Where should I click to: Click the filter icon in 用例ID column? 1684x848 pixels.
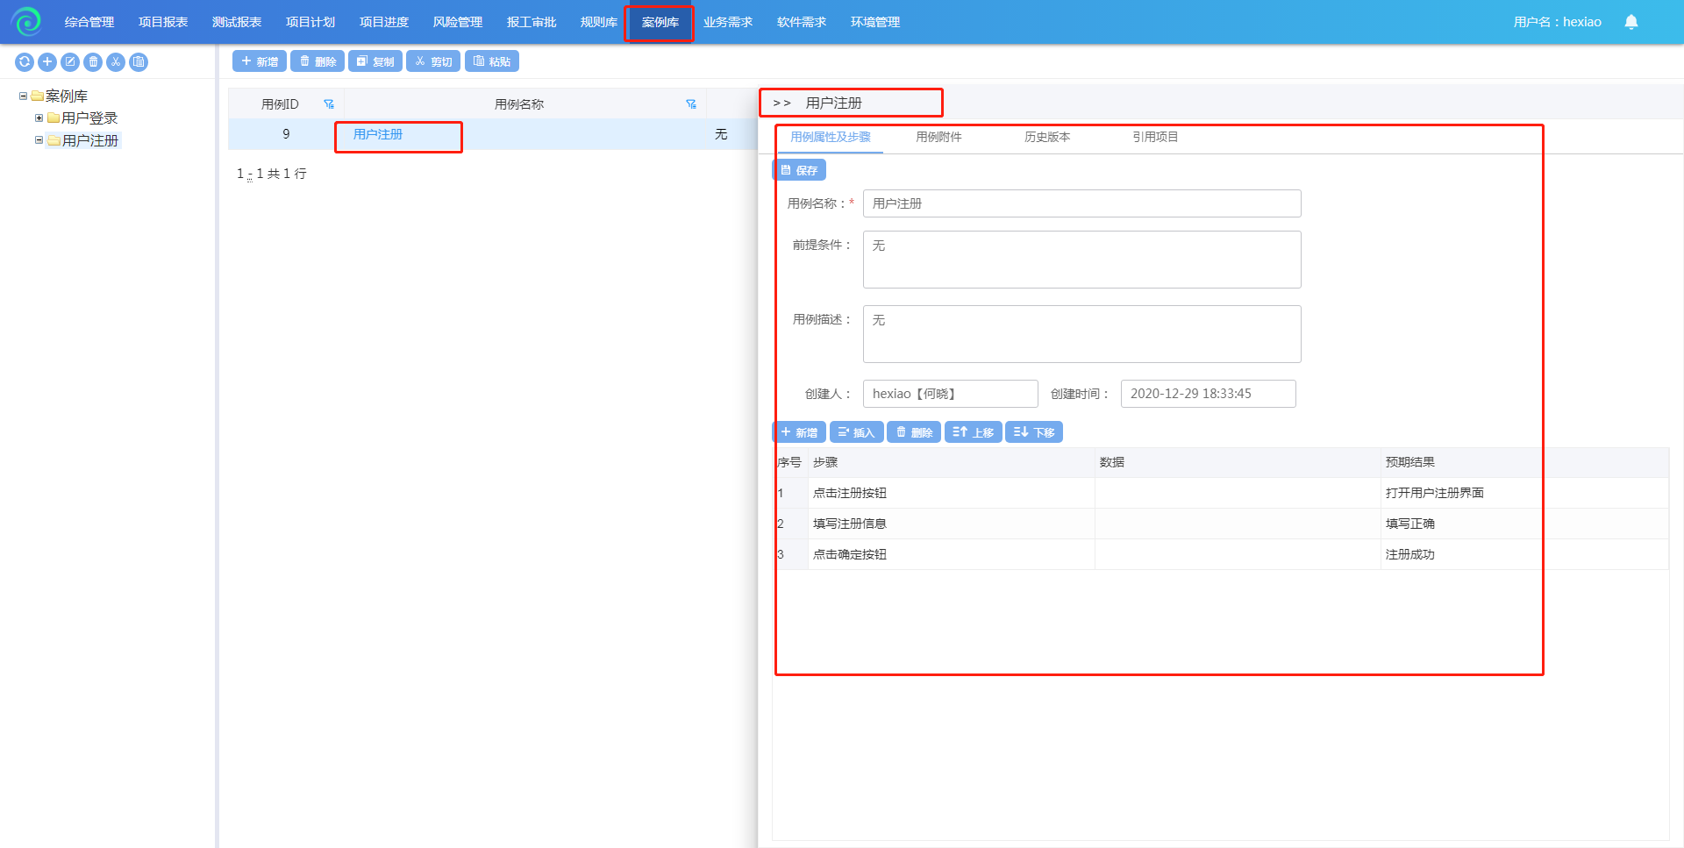click(x=329, y=104)
